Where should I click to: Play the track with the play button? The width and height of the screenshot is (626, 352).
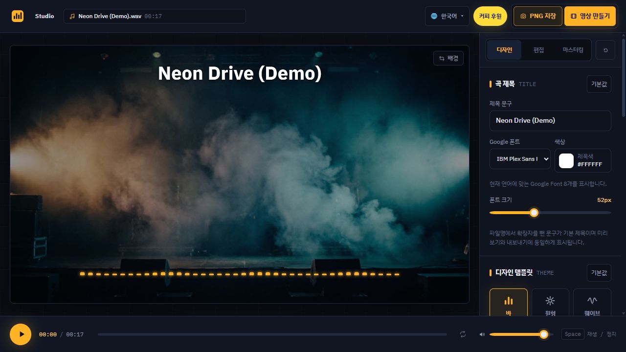coord(21,334)
